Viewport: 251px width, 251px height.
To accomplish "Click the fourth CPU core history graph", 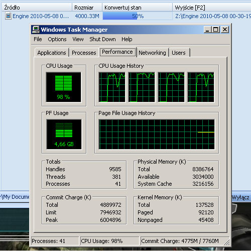I will [201, 87].
